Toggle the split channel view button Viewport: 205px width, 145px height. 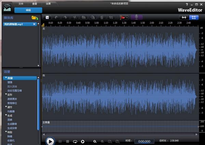click(194, 17)
